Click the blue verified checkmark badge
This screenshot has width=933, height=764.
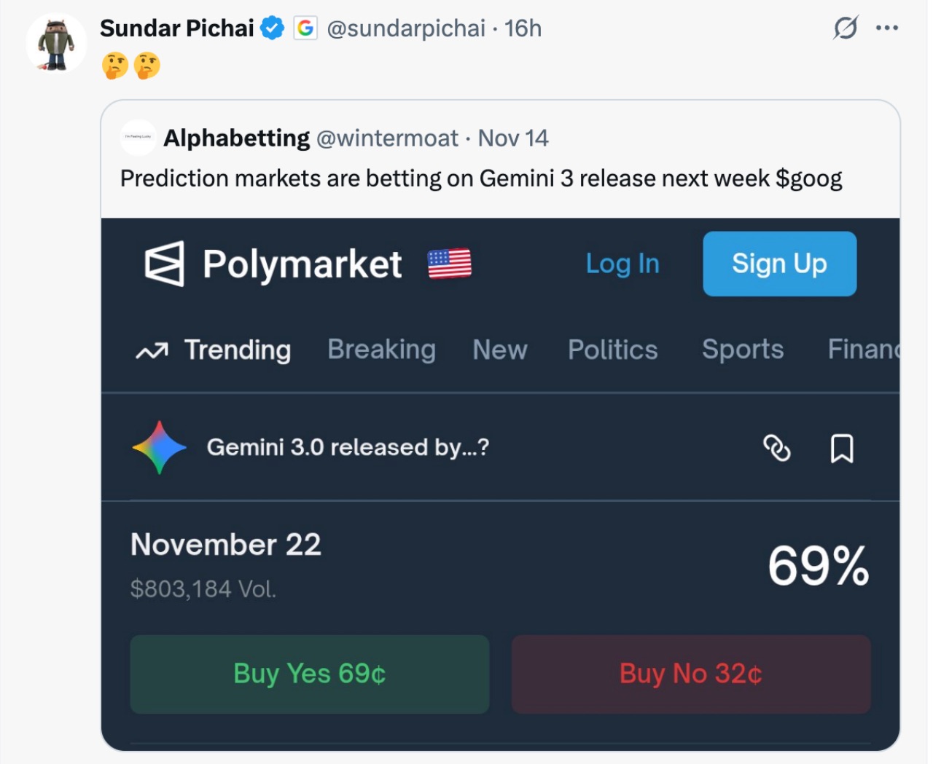[273, 28]
